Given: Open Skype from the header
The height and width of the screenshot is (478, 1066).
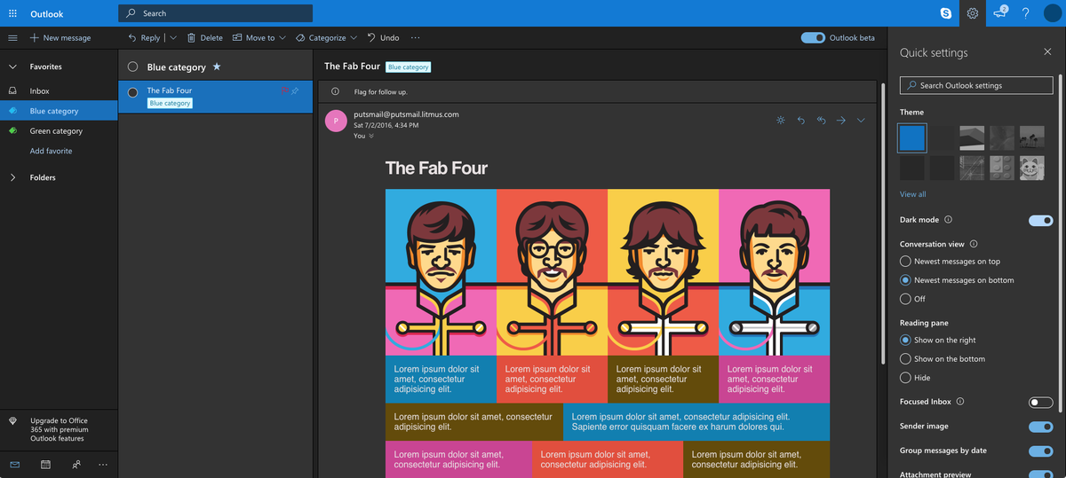Looking at the screenshot, I should click(947, 13).
